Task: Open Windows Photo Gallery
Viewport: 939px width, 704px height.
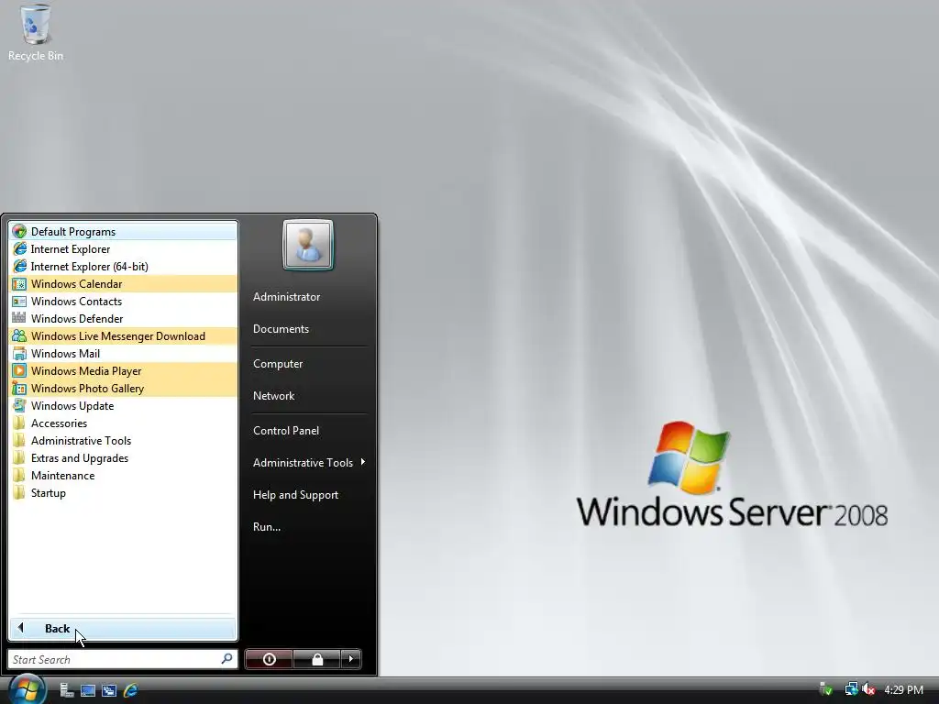Action: 124,388
